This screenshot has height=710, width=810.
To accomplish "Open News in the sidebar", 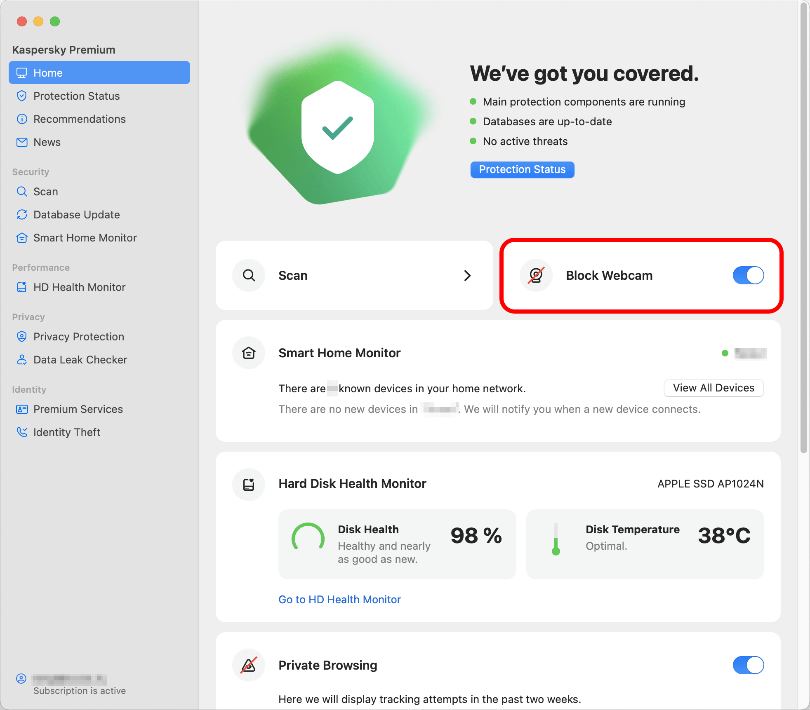I will pos(99,142).
